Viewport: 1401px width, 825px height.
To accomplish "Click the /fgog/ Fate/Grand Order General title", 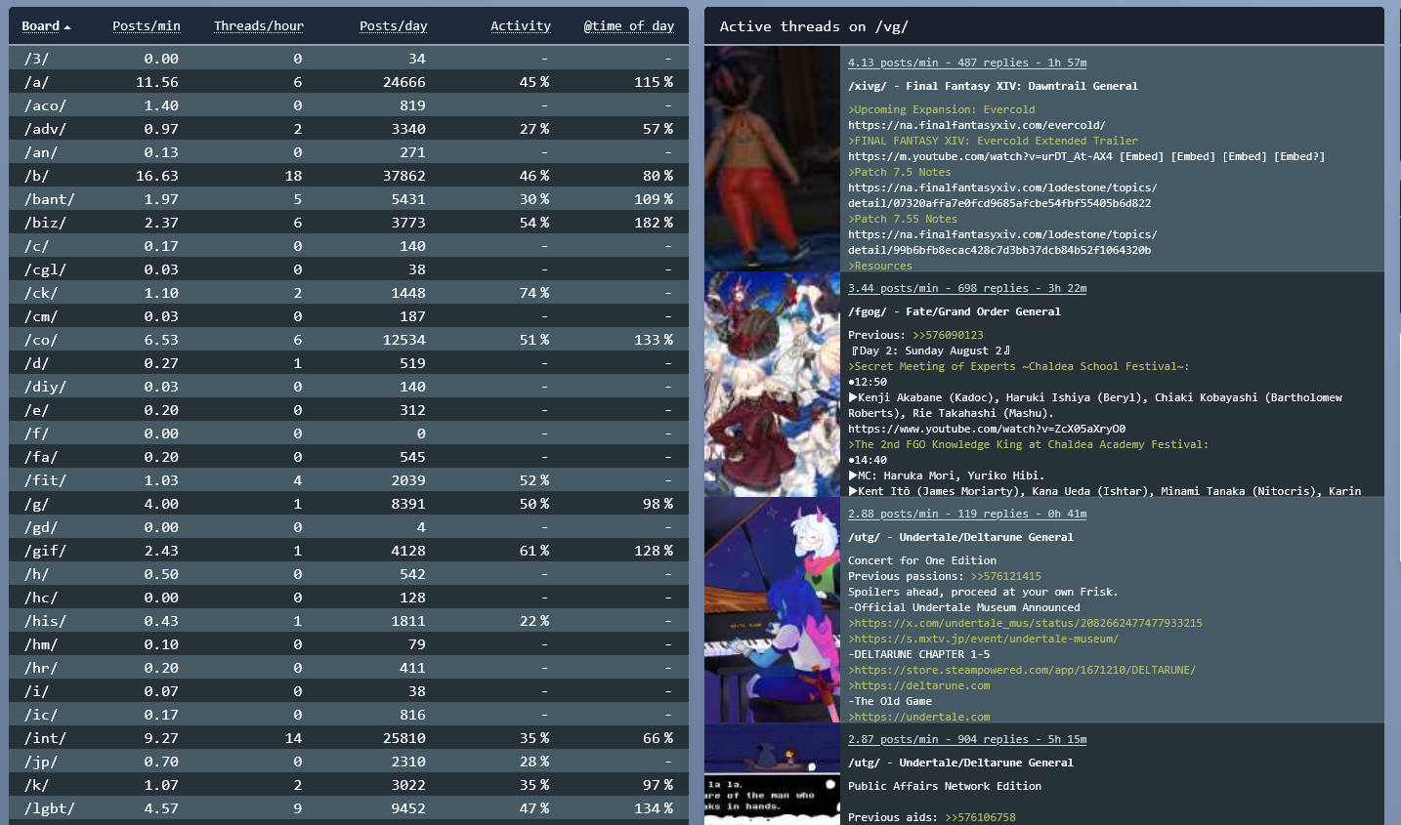I will coord(955,311).
